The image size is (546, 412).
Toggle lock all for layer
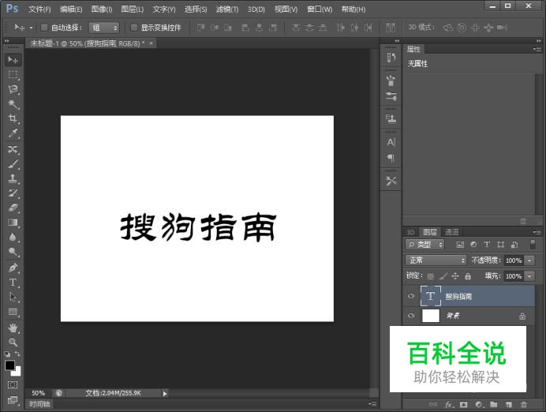[x=468, y=276]
